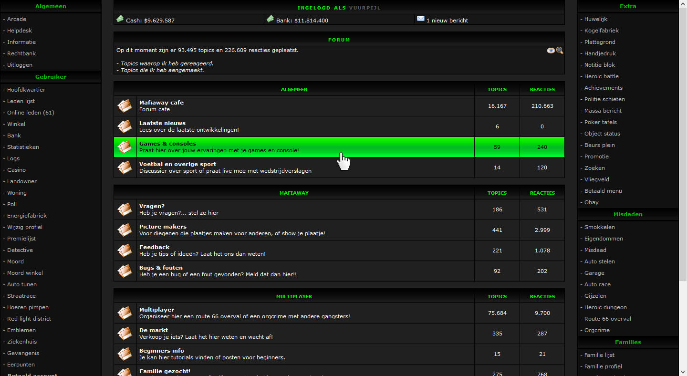Open Huwelijk in the Extra menu
This screenshot has width=687, height=376.
click(596, 19)
